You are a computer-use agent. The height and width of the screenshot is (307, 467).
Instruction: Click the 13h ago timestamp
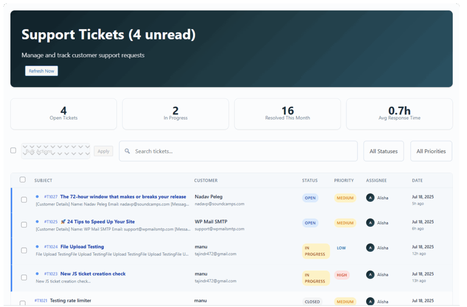tap(419, 281)
